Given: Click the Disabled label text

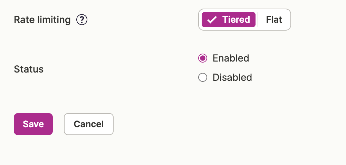Looking at the screenshot, I should 232,77.
